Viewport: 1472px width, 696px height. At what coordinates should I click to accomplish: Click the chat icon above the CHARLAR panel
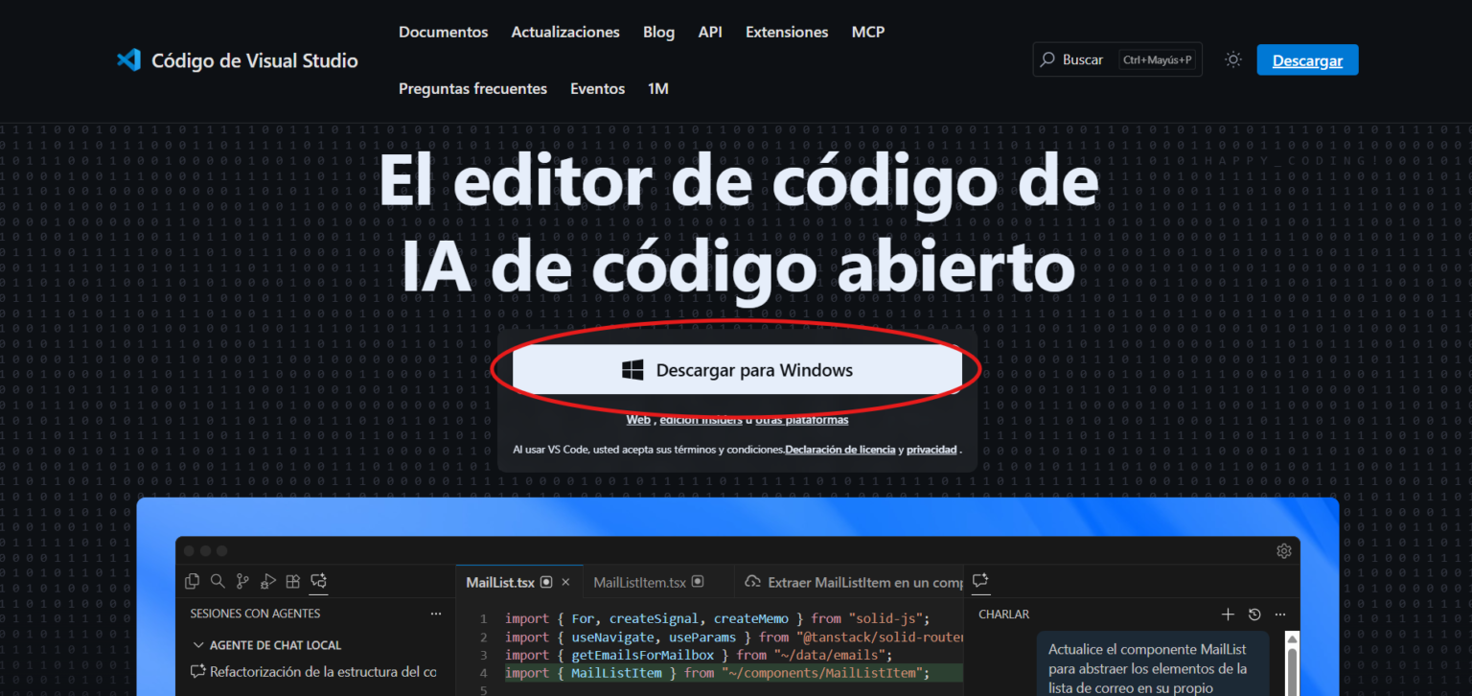pyautogui.click(x=980, y=581)
